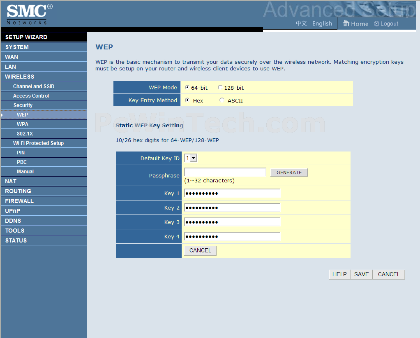
Task: Focus the Passphrase input field
Action: [x=225, y=172]
